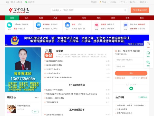The width and height of the screenshot is (154, 116).
Task: Click the 信息 shopping bag category icon
Action: pos(9,25)
